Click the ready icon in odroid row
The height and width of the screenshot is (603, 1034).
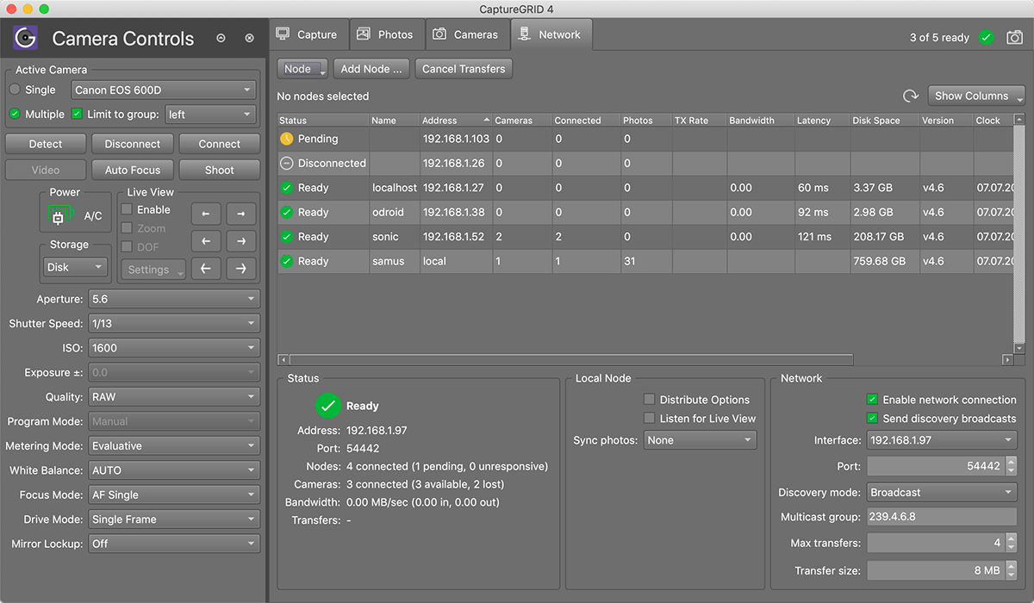click(287, 212)
